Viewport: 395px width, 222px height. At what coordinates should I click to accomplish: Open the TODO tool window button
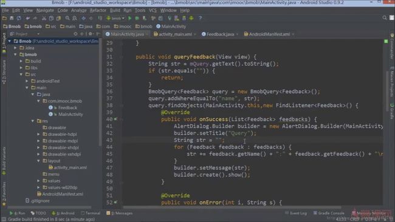click(x=38, y=213)
